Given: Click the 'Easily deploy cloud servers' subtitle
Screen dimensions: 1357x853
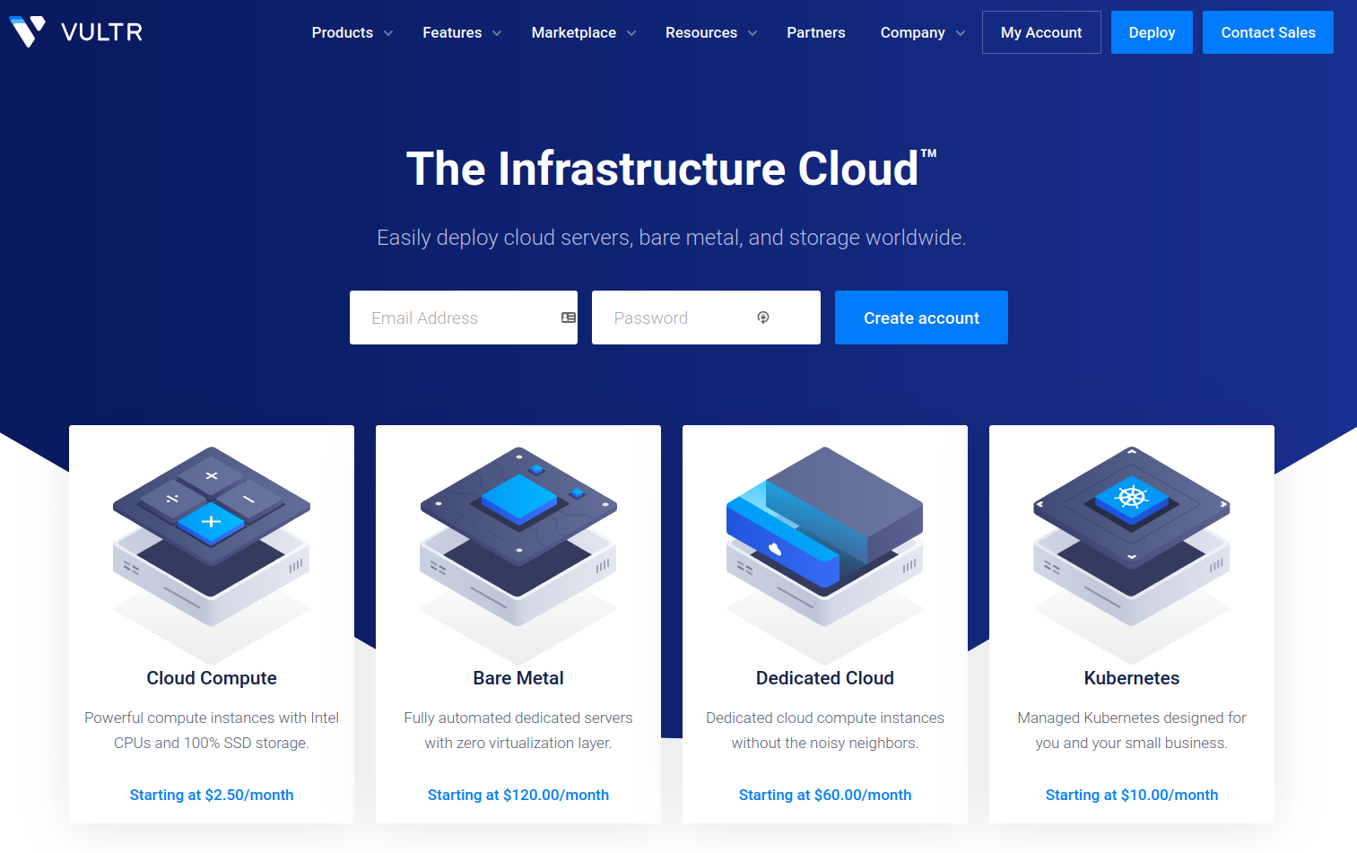Looking at the screenshot, I should pos(671,238).
